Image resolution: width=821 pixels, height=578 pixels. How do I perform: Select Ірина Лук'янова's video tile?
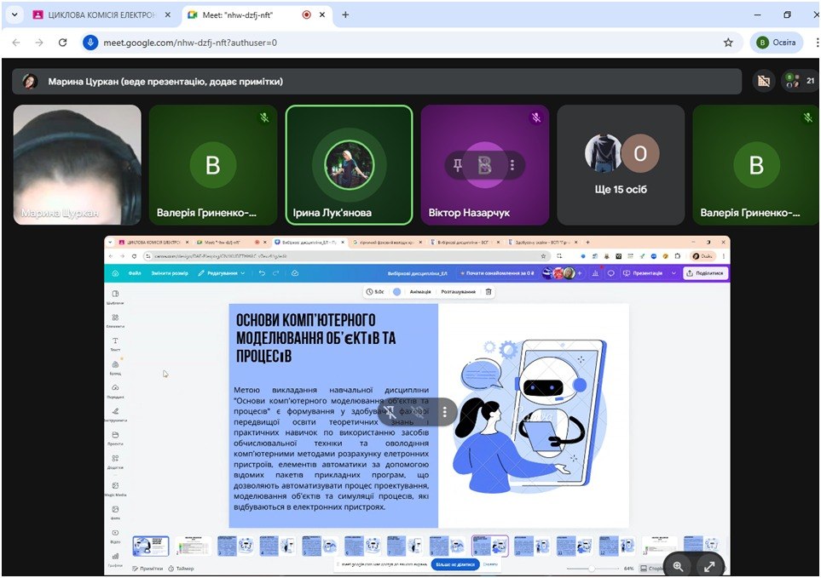[349, 164]
